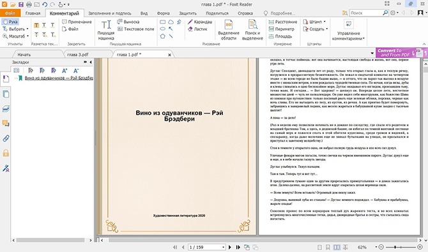Image resolution: width=428 pixels, height=252 pixels.
Task: Save document with the floppy icon
Action: click(20, 4)
